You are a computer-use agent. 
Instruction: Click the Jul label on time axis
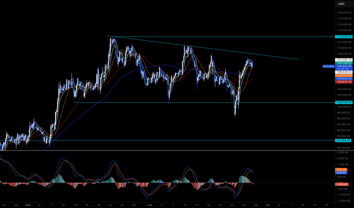(x=267, y=205)
